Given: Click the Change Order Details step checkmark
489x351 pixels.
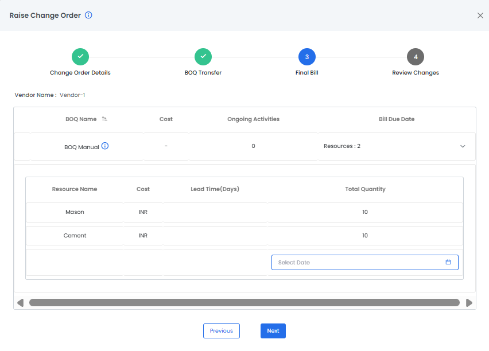Looking at the screenshot, I should tap(80, 57).
